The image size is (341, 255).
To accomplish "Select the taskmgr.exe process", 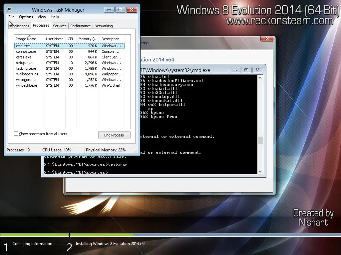I will tap(69, 68).
